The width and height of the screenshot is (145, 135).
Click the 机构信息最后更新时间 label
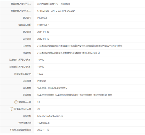click(x=21, y=130)
